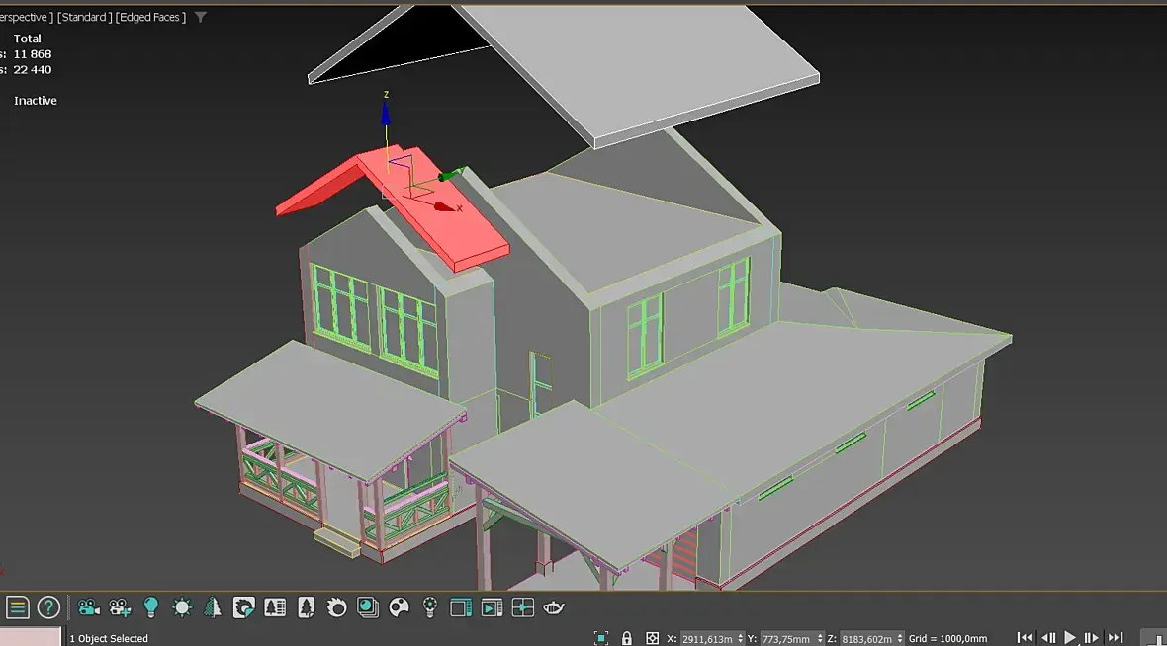The width and height of the screenshot is (1167, 646).
Task: Play the animation
Action: click(1069, 637)
